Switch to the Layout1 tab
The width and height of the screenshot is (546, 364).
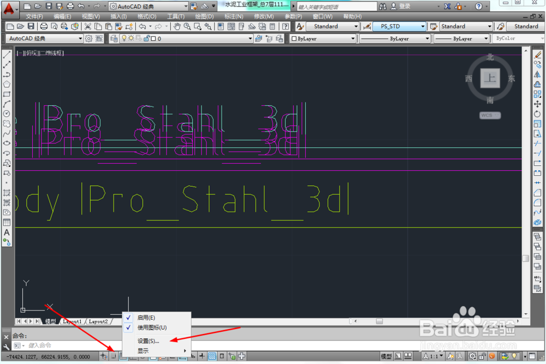[72, 321]
